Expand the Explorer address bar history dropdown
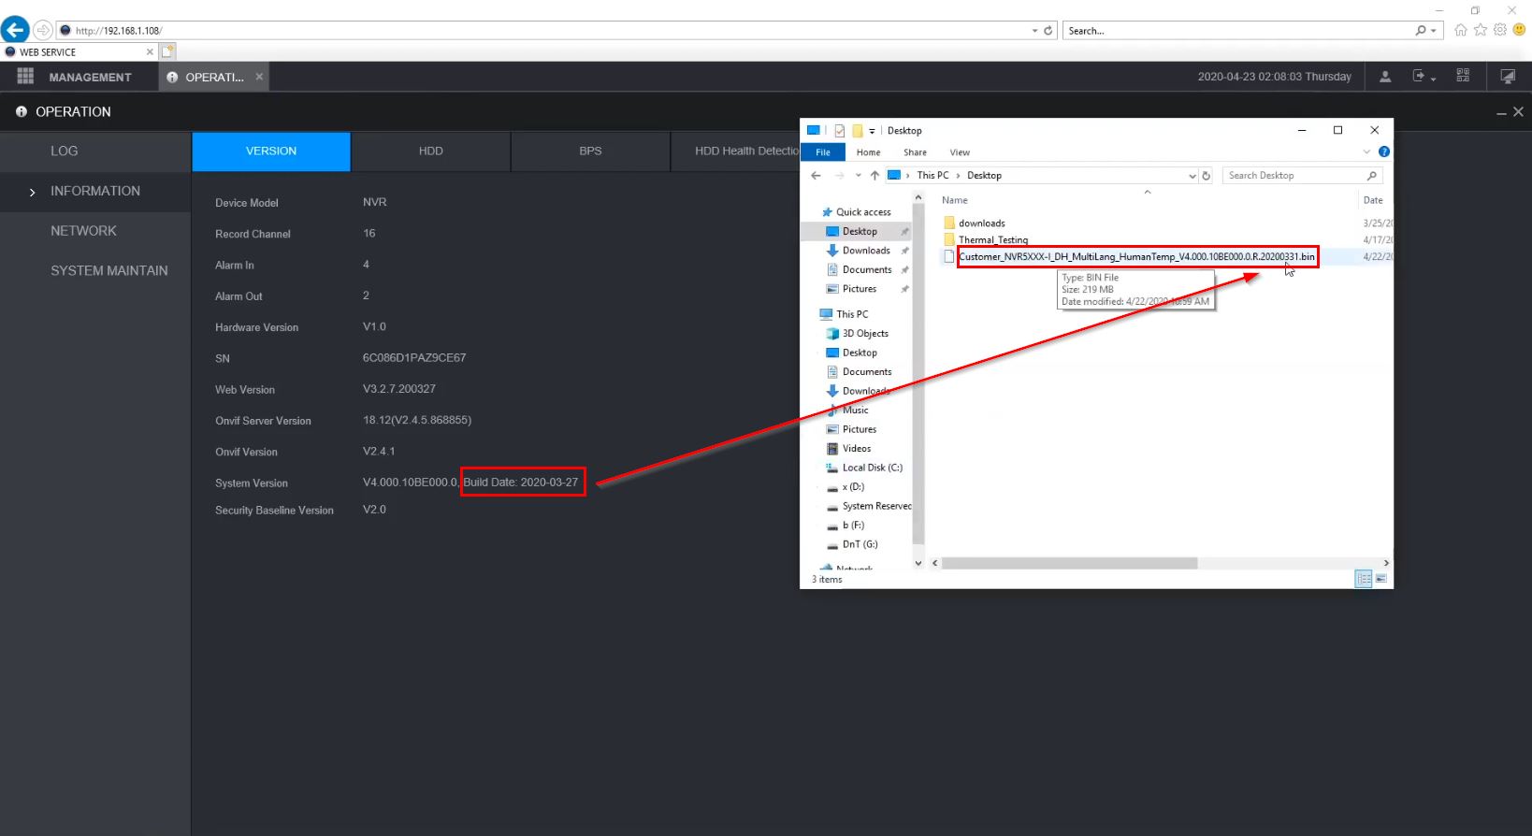This screenshot has height=836, width=1532. (x=1192, y=176)
